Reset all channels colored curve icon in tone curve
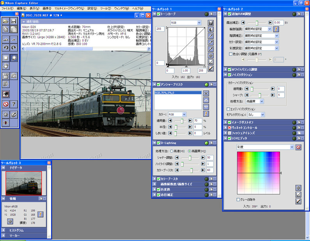This screenshot has width=310, height=241. (211, 68)
